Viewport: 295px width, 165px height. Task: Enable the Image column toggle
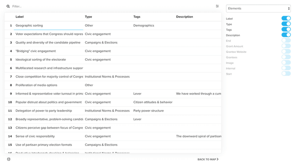pos(286,62)
